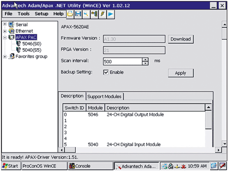Click horizontal scrollbar left arrow
Screen dimensions: 228x173
(62, 150)
